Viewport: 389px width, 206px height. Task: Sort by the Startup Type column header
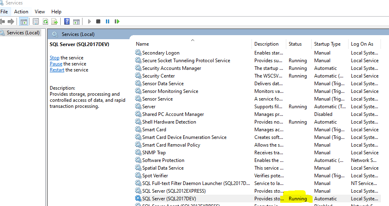pos(327,44)
